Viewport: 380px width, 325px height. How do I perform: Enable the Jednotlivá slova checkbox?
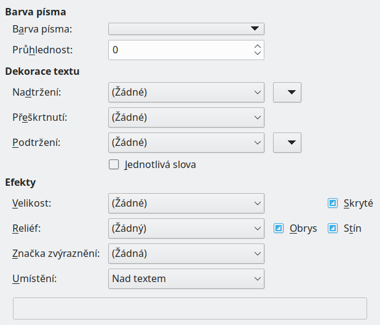[113, 164]
